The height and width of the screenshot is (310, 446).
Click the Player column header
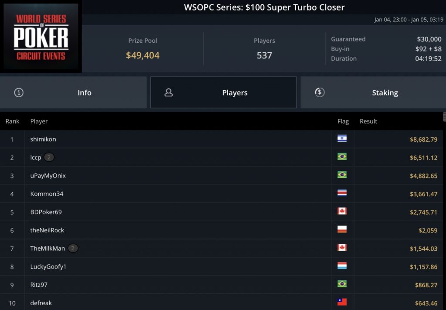click(39, 121)
